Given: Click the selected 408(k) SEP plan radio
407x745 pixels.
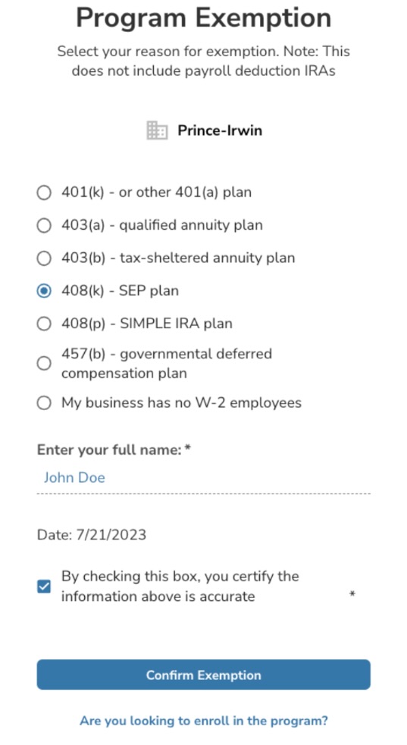Looking at the screenshot, I should [x=44, y=291].
